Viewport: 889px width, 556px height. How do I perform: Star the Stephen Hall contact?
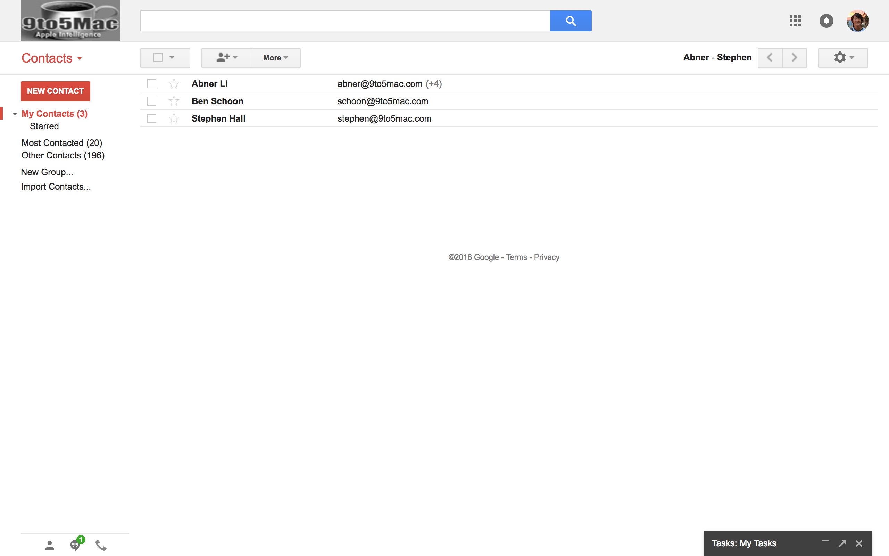coord(174,118)
